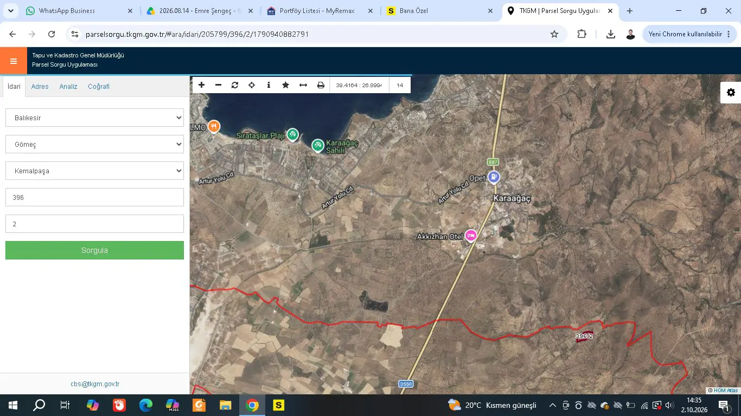Show hidden system tray icons

click(x=552, y=405)
